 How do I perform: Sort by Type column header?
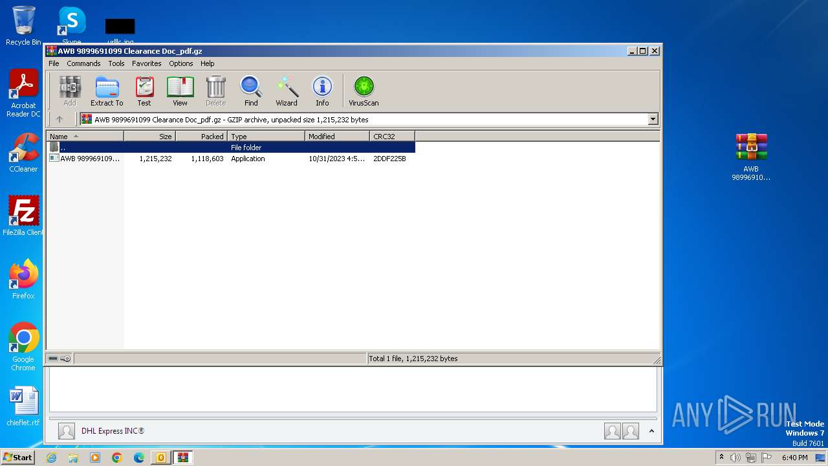click(x=266, y=136)
